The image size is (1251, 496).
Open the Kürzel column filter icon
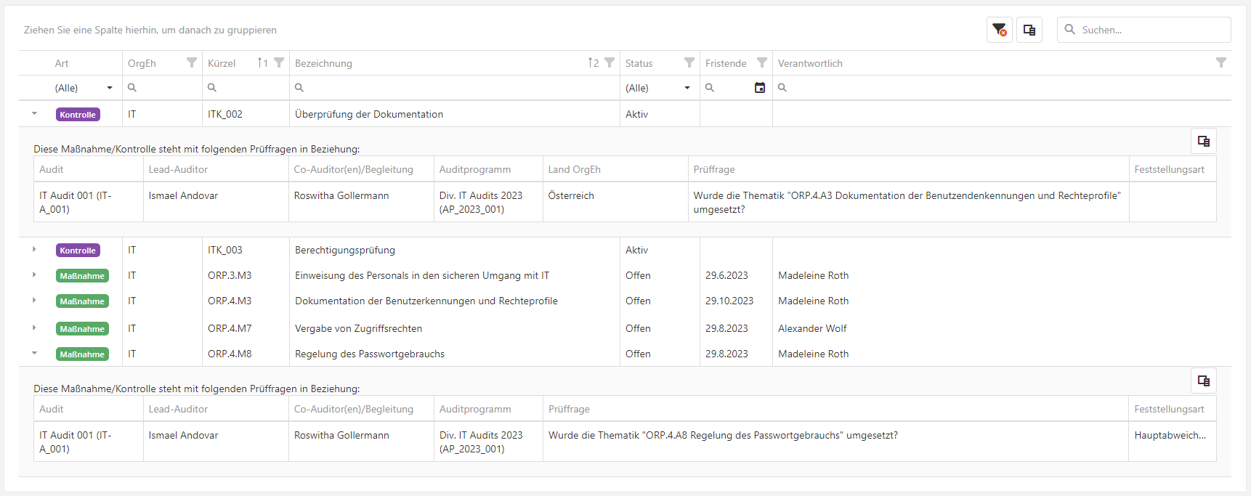click(279, 63)
